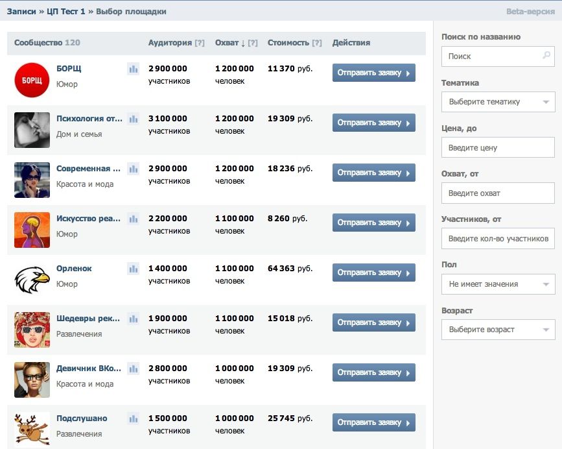Open statistics icon for Шедевры рек… row
Screen dimensions: 562x449
click(x=134, y=319)
